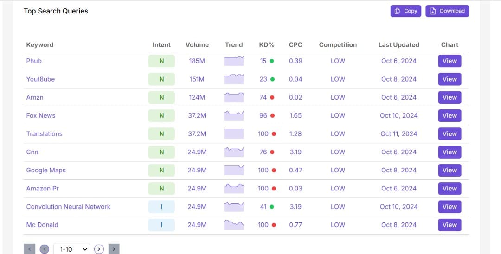View chart for Fox News keyword

[450, 115]
